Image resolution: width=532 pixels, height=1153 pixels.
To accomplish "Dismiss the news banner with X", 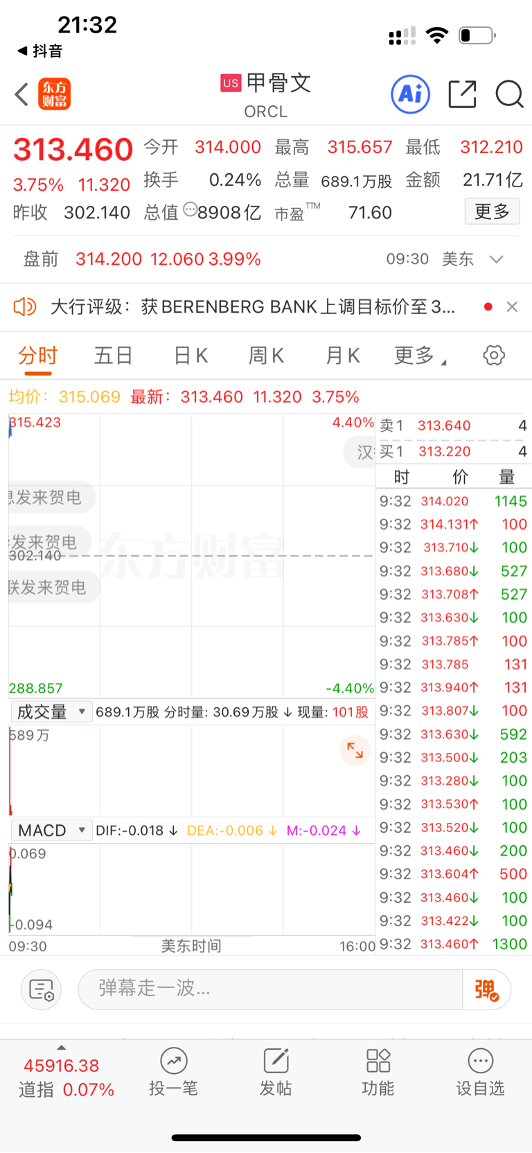I will pyautogui.click(x=512, y=306).
